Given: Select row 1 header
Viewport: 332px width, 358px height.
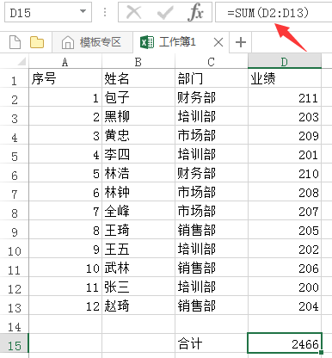Looking at the screenshot, I should coord(15,78).
